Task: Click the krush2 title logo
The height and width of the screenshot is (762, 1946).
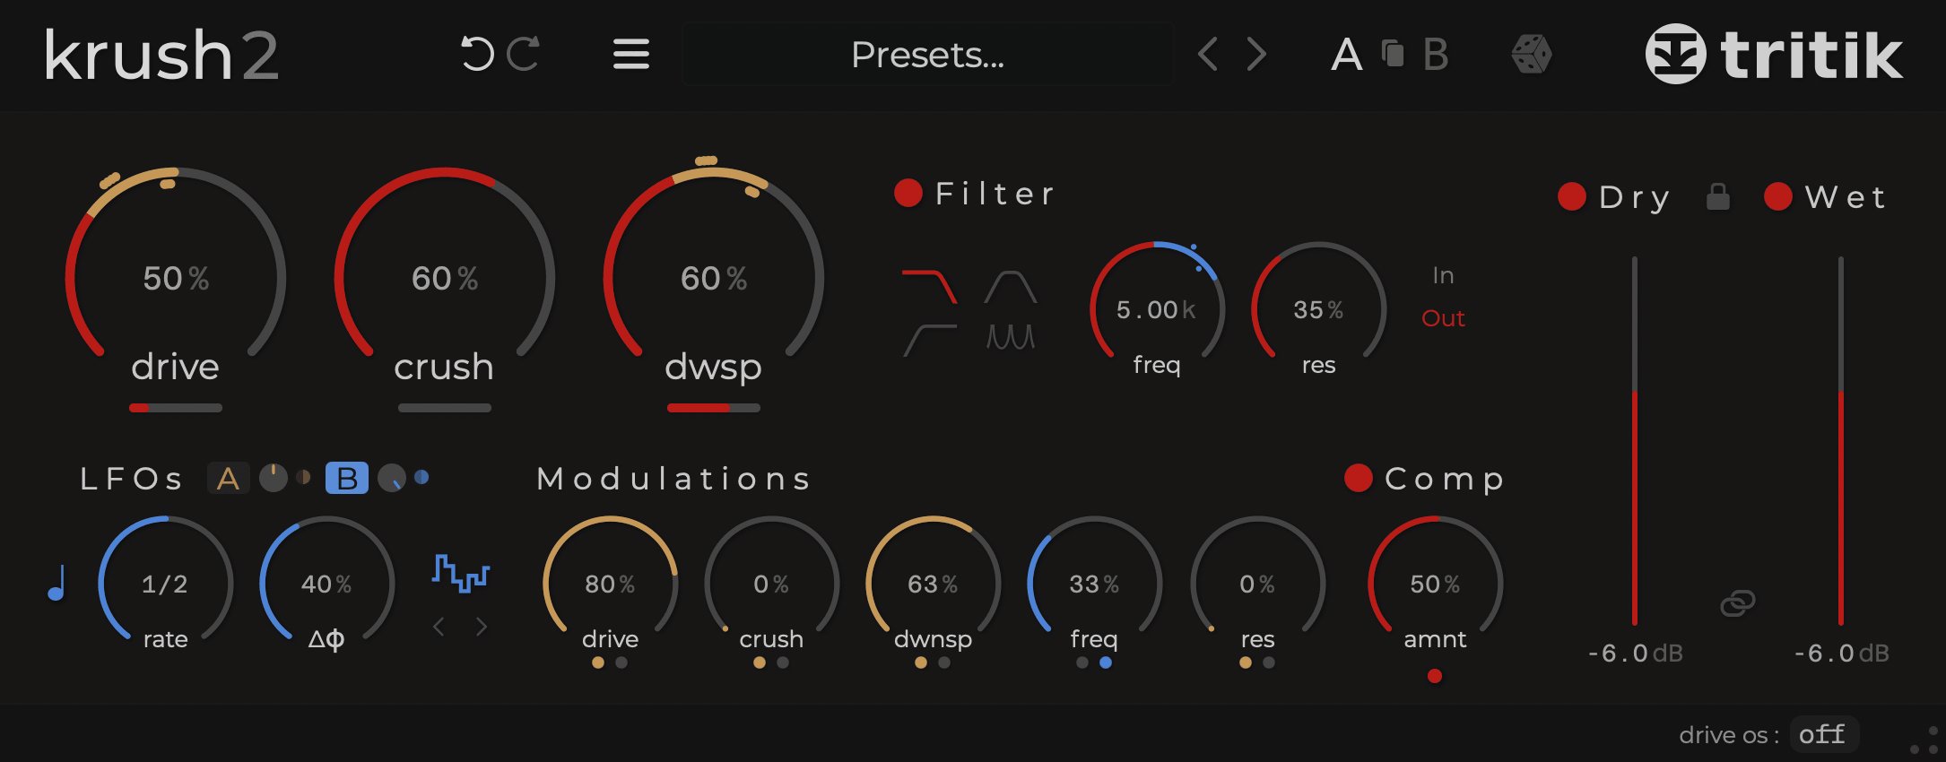Action: 161,55
